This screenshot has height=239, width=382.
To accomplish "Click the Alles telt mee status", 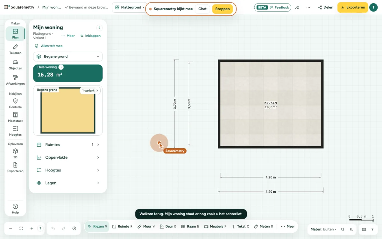I will coord(49,46).
